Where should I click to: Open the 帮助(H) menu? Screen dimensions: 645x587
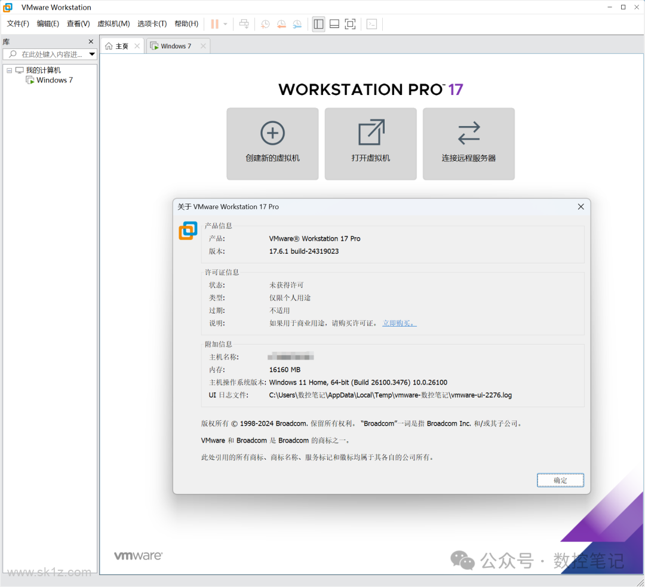click(186, 24)
